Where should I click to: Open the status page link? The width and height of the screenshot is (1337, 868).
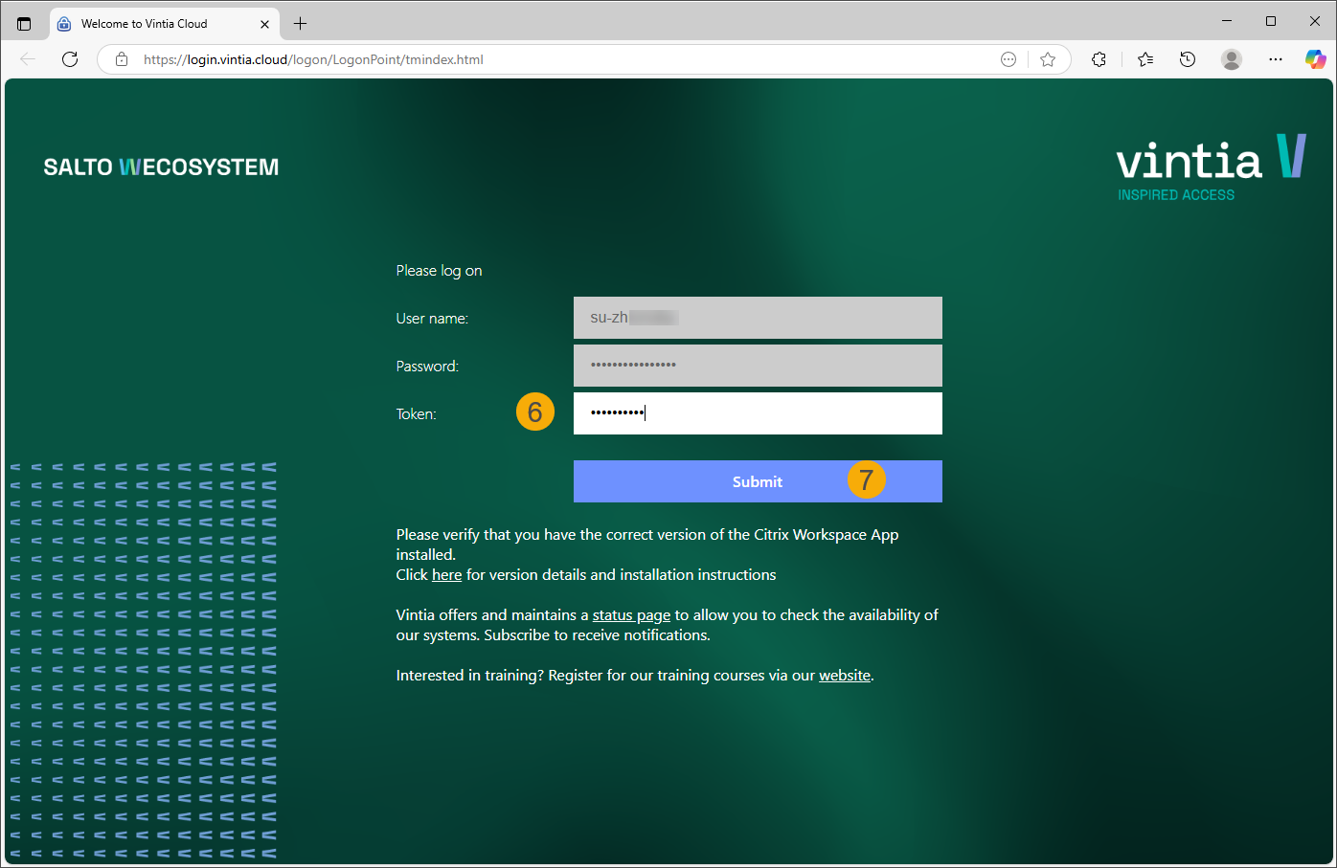click(631, 615)
